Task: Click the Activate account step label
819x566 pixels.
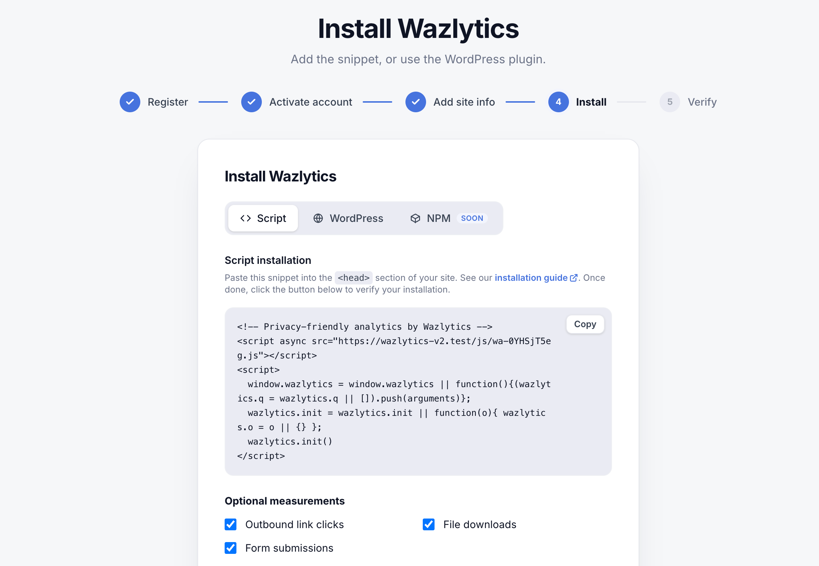Action: click(311, 102)
